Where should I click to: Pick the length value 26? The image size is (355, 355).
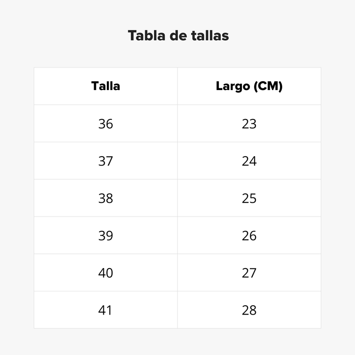[x=249, y=236]
